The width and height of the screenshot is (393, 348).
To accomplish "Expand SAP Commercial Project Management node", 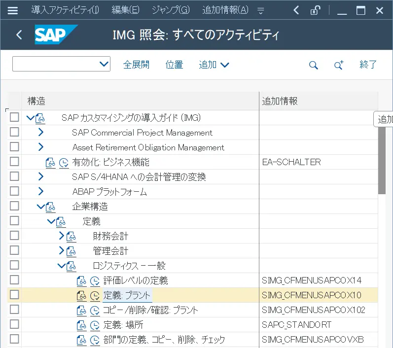I will 41,132.
